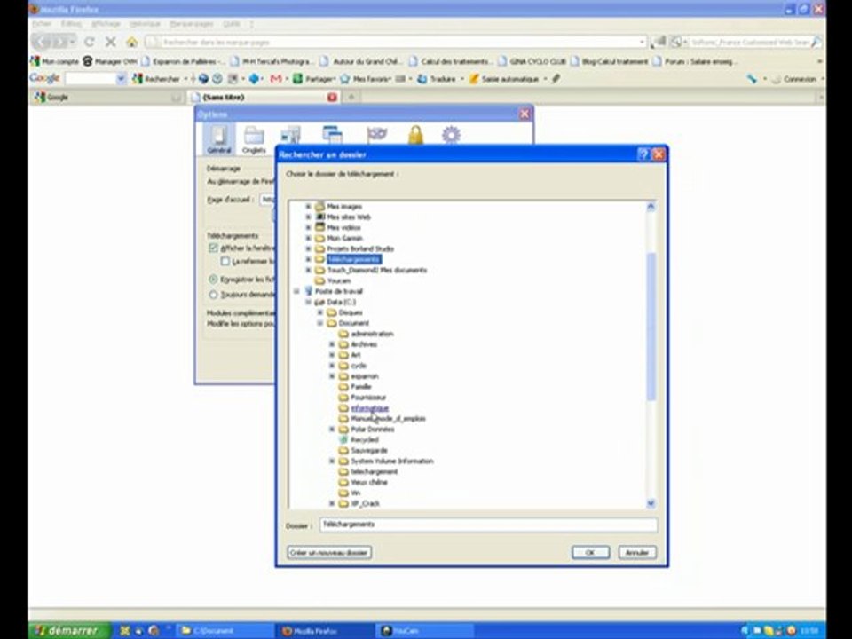Click the folder tree vertical scrollbar thumb
The width and height of the screenshot is (852, 639).
(651, 327)
